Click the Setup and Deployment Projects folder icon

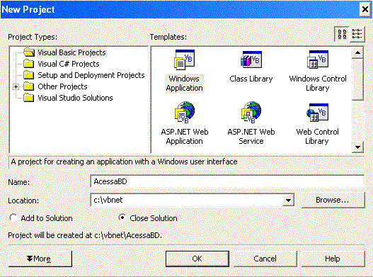coord(29,75)
